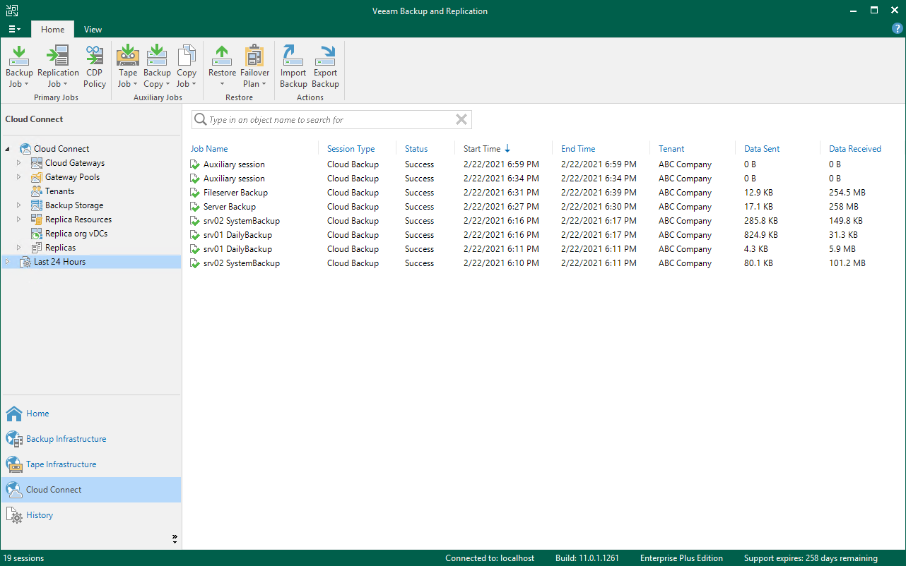
Task: Select srv02 SystemBackup started at 6:16 PM
Action: coord(543,221)
